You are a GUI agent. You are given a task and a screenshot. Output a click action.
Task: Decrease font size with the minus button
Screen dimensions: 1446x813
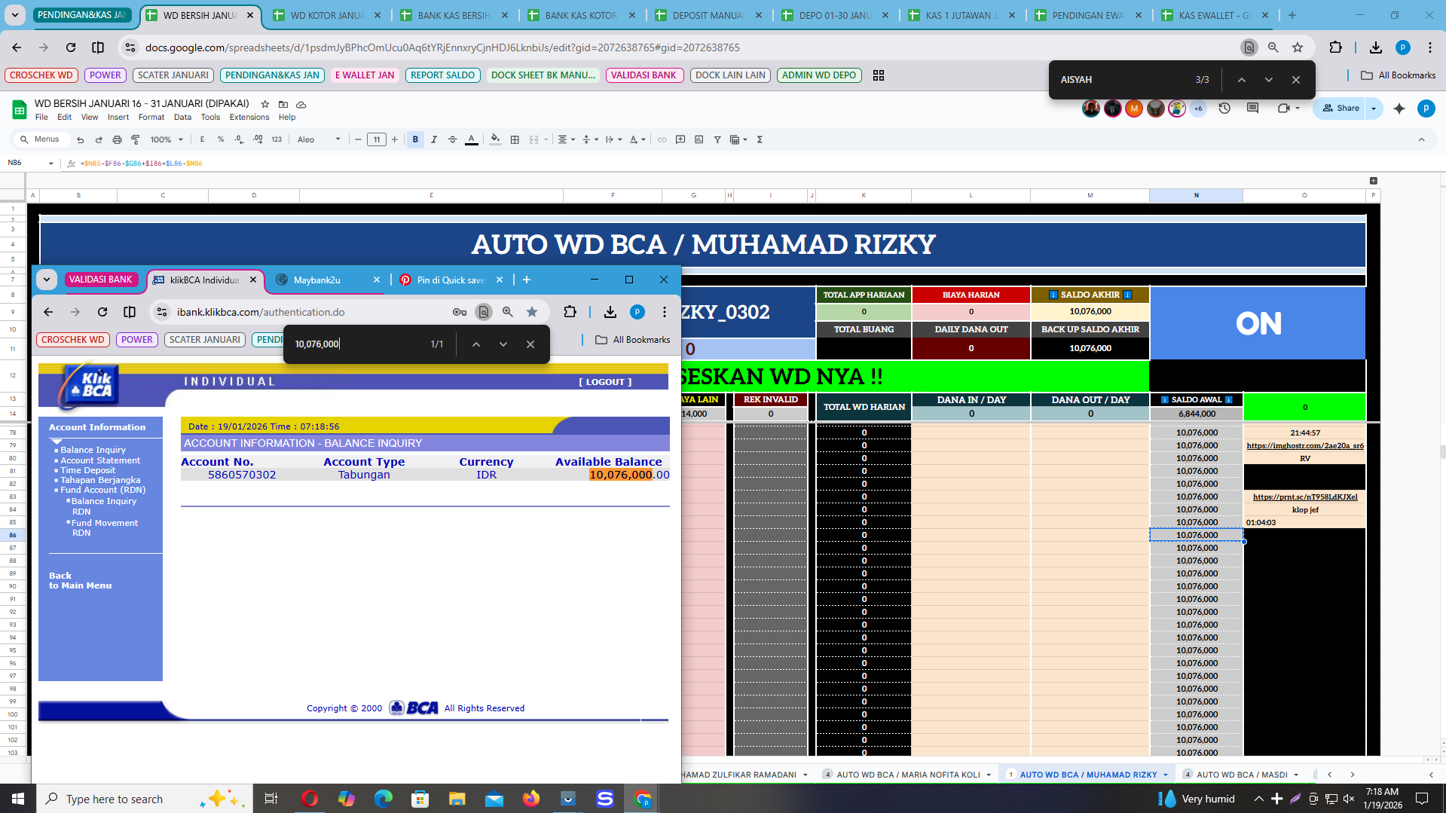point(358,139)
